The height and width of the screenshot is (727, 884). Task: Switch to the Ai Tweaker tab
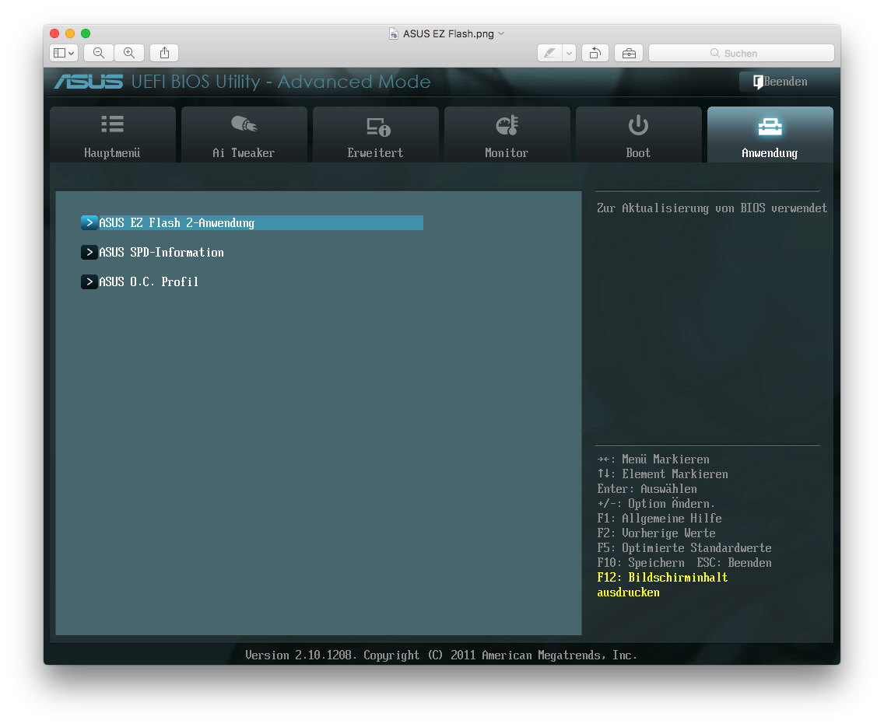coord(244,135)
